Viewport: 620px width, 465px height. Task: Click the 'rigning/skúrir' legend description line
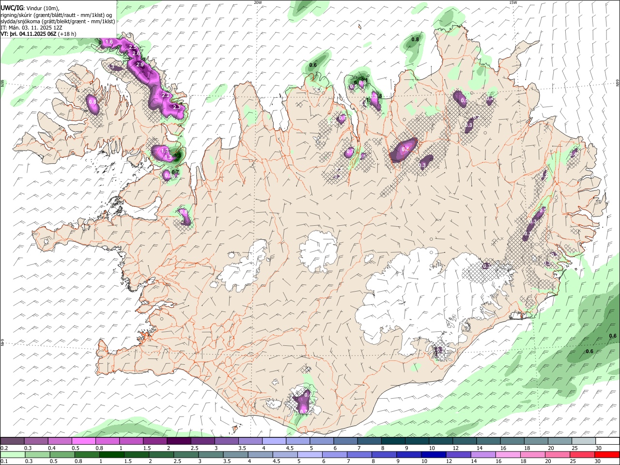pos(56,15)
